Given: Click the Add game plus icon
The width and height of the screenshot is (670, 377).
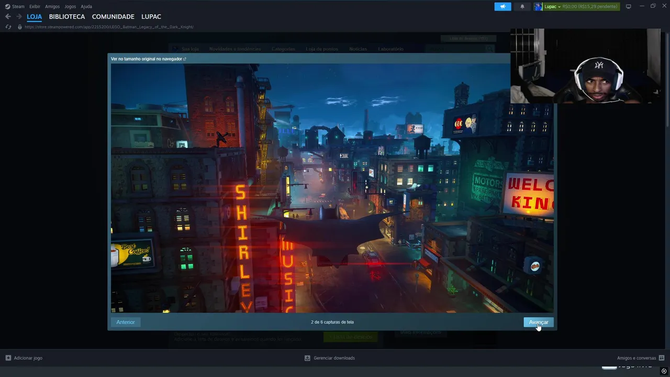Looking at the screenshot, I should tap(8, 358).
